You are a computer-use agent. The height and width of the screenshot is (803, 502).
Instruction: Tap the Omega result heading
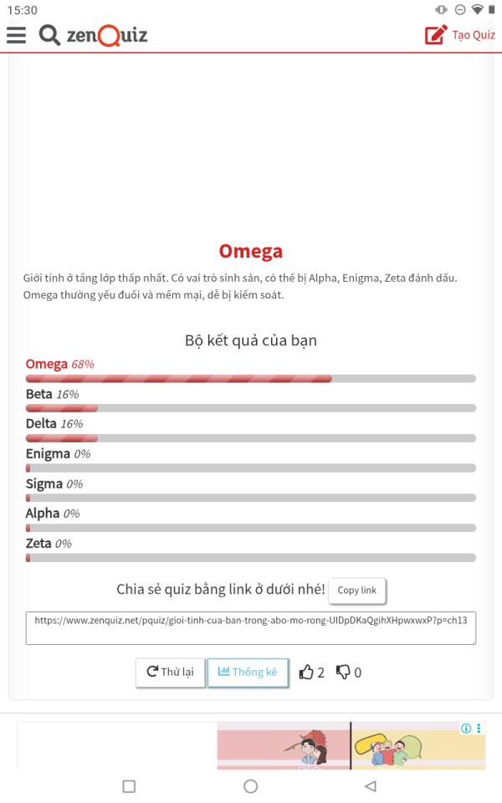(x=250, y=251)
